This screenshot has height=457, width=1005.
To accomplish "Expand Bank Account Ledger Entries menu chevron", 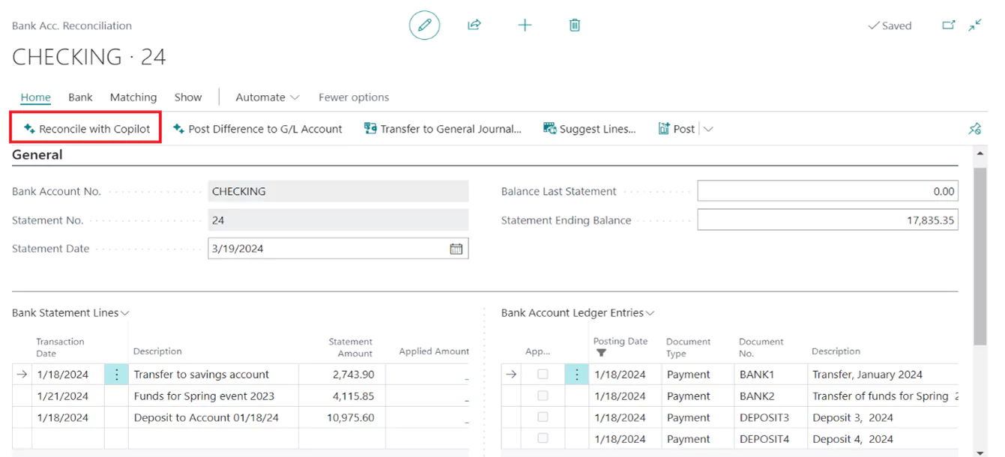I will (651, 313).
